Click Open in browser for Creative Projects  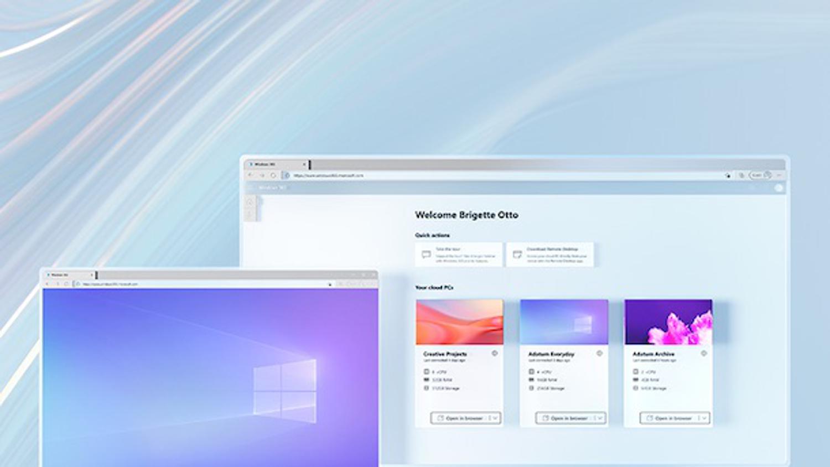point(460,418)
